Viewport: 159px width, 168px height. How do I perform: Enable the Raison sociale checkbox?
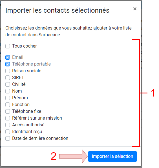pyautogui.click(x=8, y=71)
